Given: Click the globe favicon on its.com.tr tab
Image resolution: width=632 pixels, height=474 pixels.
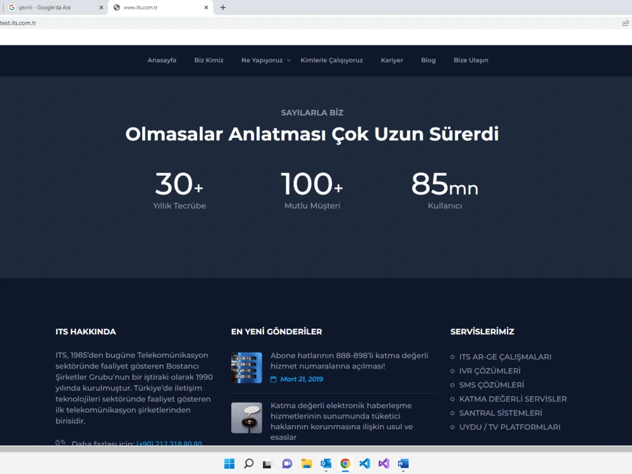Looking at the screenshot, I should 117,7.
